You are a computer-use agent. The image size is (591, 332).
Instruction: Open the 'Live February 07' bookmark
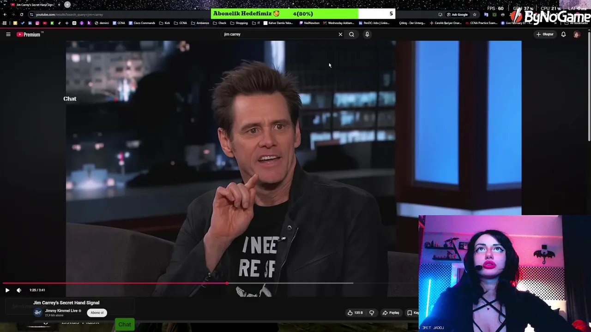click(x=517, y=23)
